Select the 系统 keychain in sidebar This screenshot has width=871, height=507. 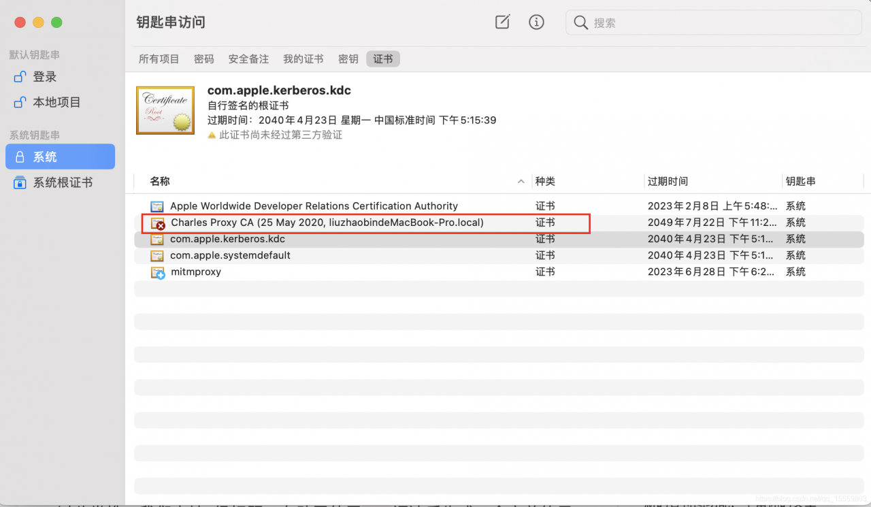[60, 157]
